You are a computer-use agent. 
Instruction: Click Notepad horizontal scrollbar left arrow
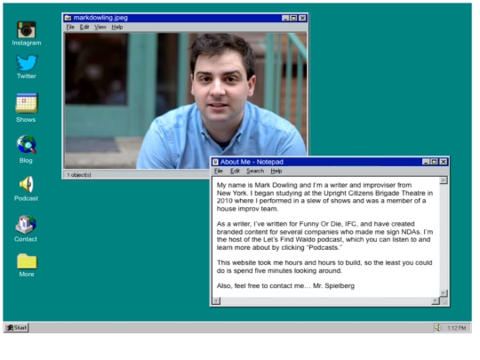pyautogui.click(x=216, y=301)
